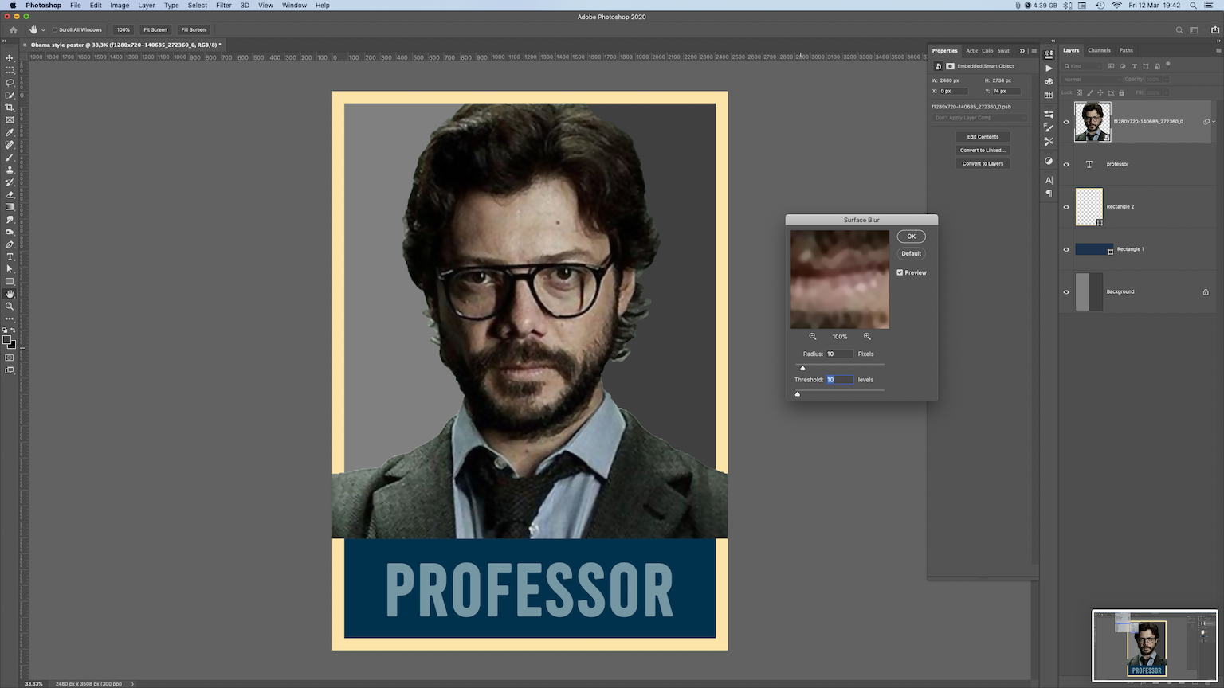Zoom out in Surface Blur preview

[x=813, y=336]
